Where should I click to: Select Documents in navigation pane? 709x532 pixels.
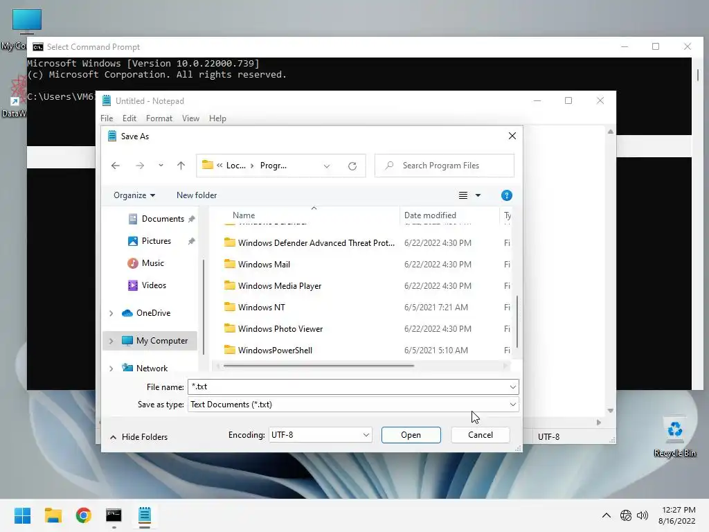(163, 219)
